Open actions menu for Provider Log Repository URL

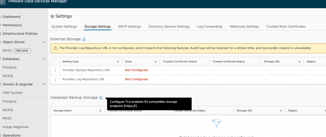[x=55, y=79]
